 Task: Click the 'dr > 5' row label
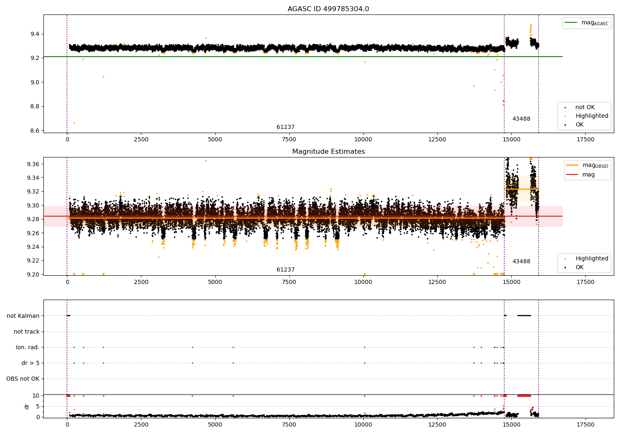coord(31,363)
